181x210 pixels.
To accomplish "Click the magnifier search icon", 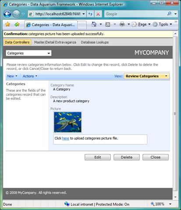I will [x=169, y=14].
